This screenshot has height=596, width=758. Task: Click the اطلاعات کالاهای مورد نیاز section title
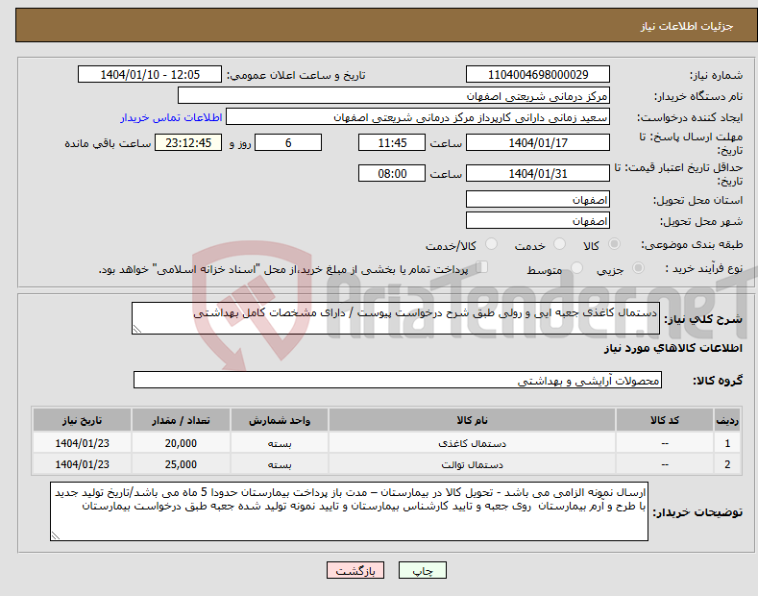tap(672, 348)
